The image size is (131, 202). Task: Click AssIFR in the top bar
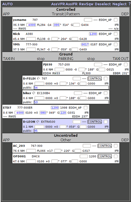click(x=71, y=4)
